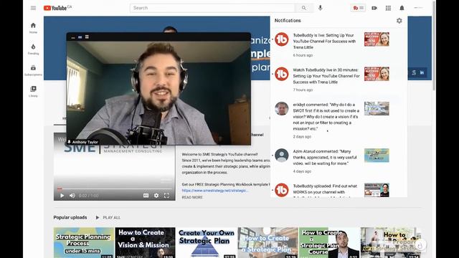The height and width of the screenshot is (258, 459).
Task: Click Play All for popular uploads
Action: pos(108,218)
